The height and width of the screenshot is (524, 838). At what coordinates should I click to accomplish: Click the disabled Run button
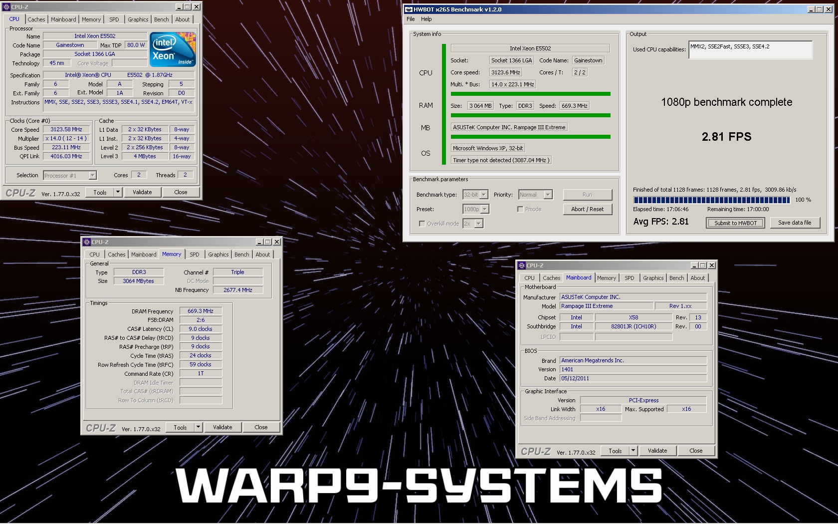click(587, 195)
